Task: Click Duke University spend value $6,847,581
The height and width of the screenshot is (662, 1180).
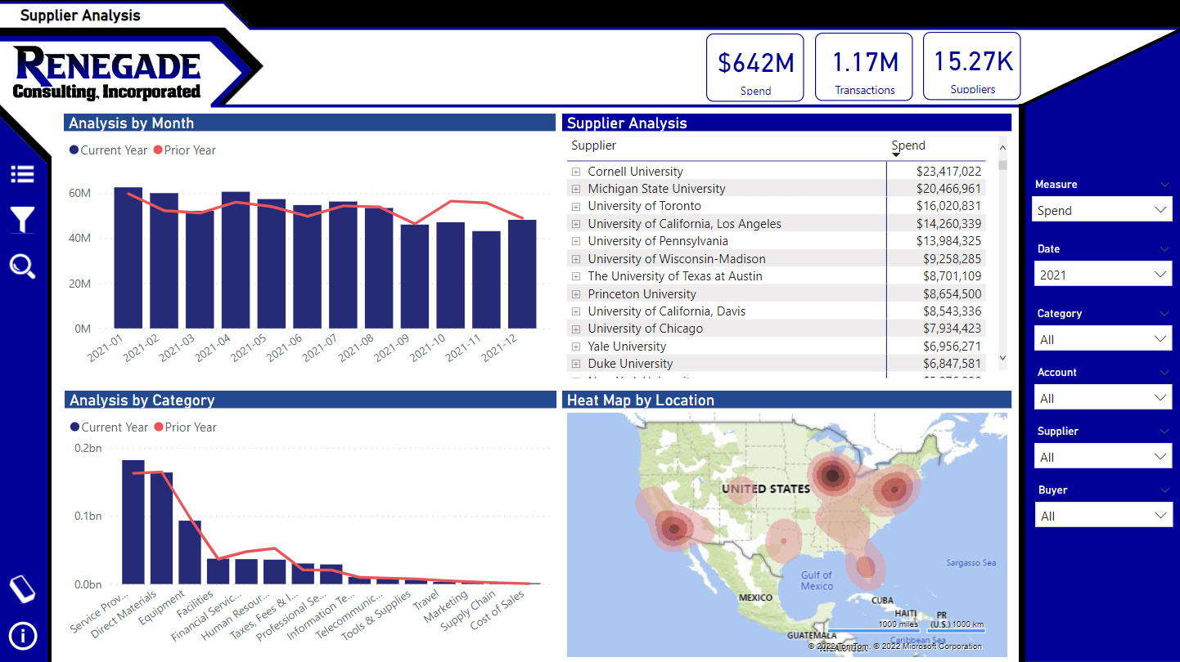Action: tap(953, 364)
